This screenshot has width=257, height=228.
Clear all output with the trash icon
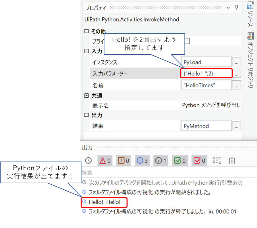pyautogui.click(x=232, y=160)
